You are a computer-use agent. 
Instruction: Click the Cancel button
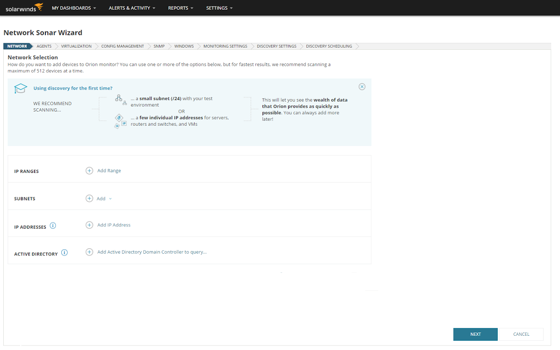click(x=521, y=334)
